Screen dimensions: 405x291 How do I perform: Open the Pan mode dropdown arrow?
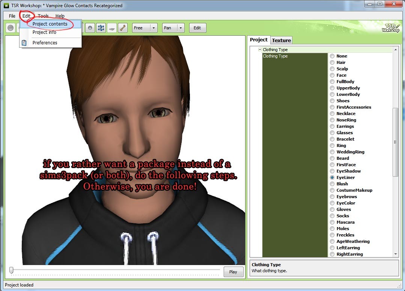[x=181, y=28]
